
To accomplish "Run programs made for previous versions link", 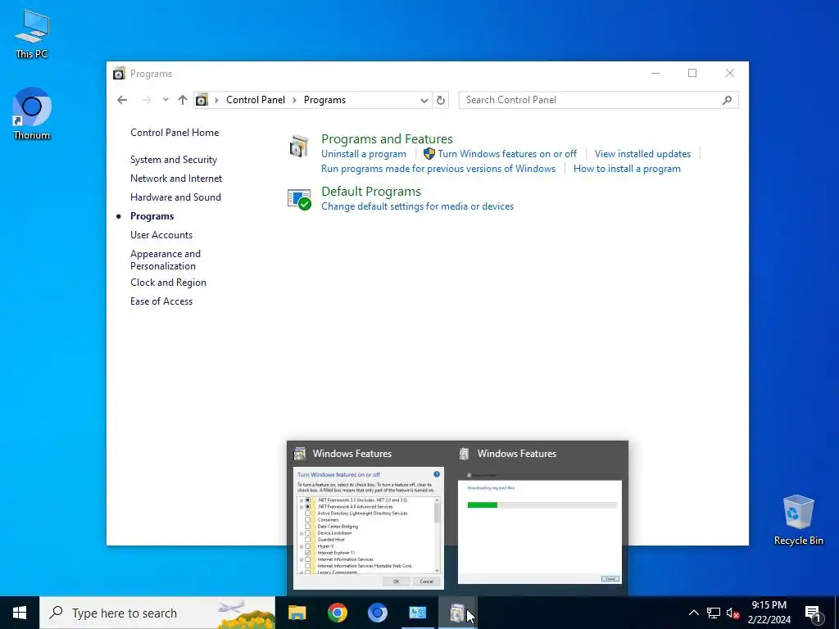I will [x=438, y=169].
